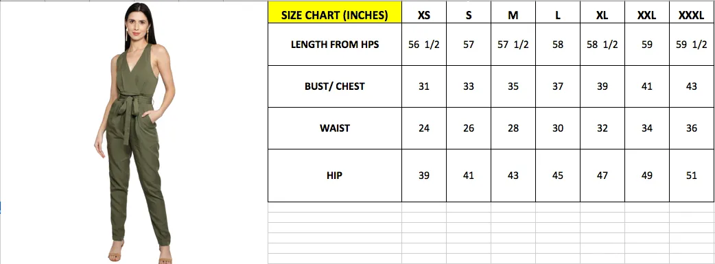Image resolution: width=715 pixels, height=264 pixels.
Task: Select the L column header cell
Action: pyautogui.click(x=558, y=12)
